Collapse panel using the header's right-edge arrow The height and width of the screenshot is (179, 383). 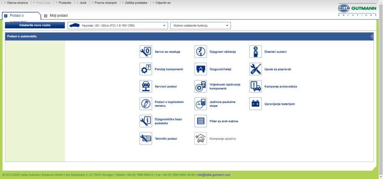(372, 37)
